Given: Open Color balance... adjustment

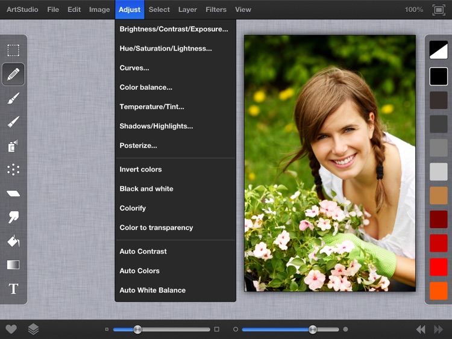Looking at the screenshot, I should 175,87.
